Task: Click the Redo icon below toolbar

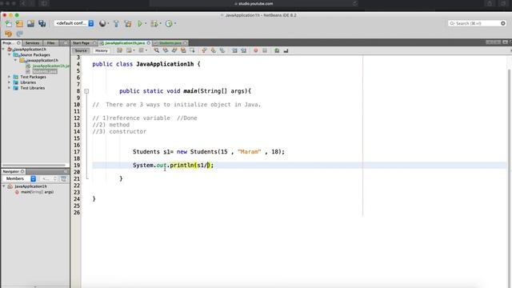Action: [x=19, y=34]
